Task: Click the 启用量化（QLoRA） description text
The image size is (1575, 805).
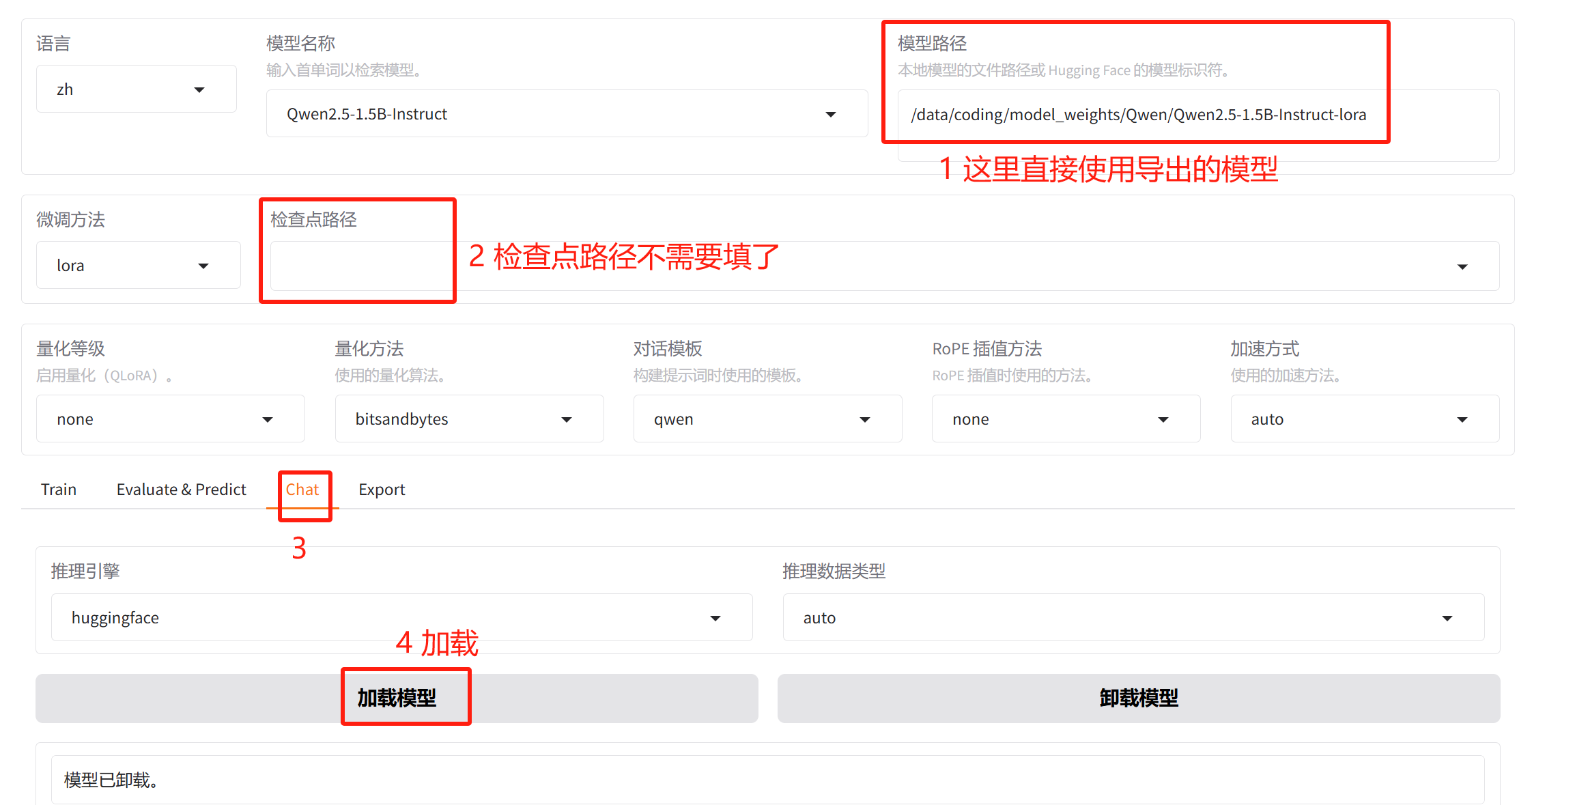Action: click(x=104, y=376)
